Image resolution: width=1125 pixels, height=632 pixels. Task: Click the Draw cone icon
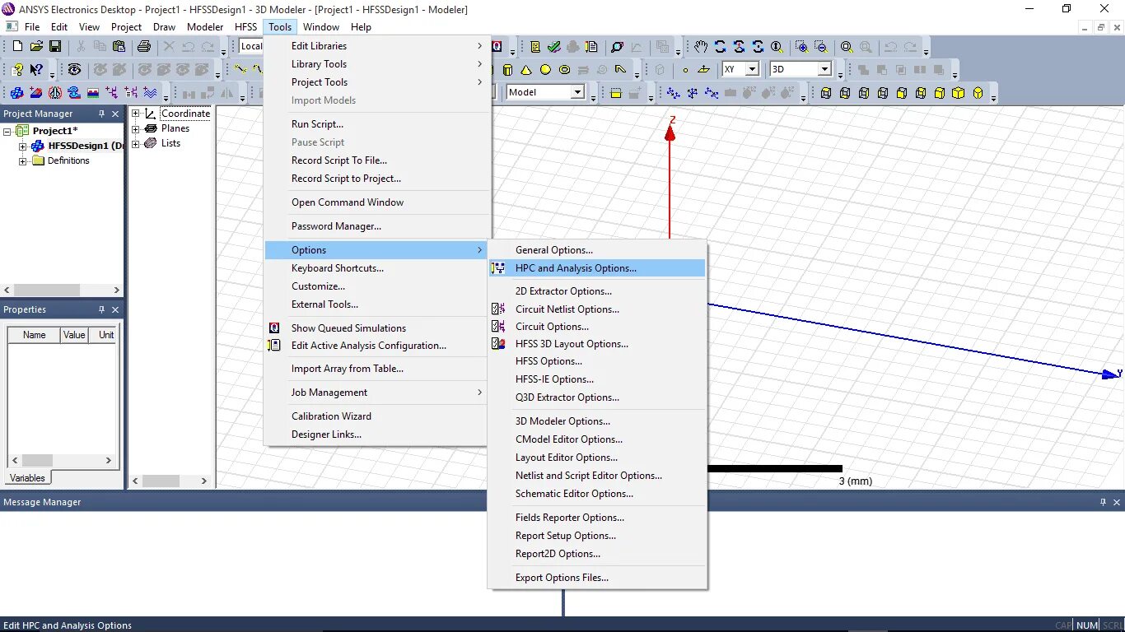[x=525, y=70]
